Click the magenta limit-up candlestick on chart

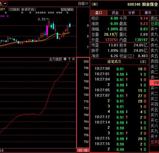click(47, 30)
